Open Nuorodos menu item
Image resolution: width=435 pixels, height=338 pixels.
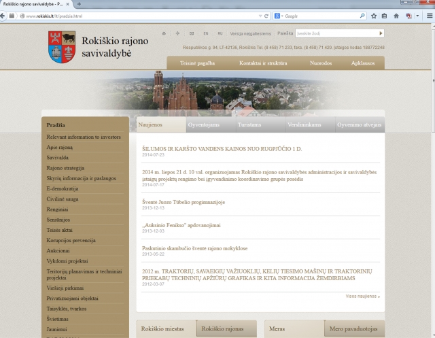(321, 63)
